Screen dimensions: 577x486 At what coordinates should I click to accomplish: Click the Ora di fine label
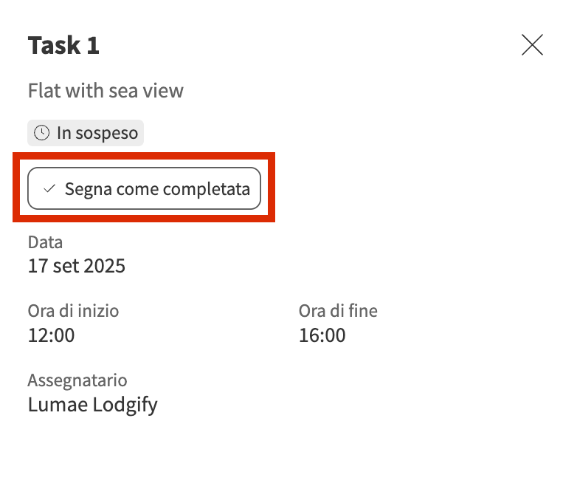pyautogui.click(x=338, y=311)
